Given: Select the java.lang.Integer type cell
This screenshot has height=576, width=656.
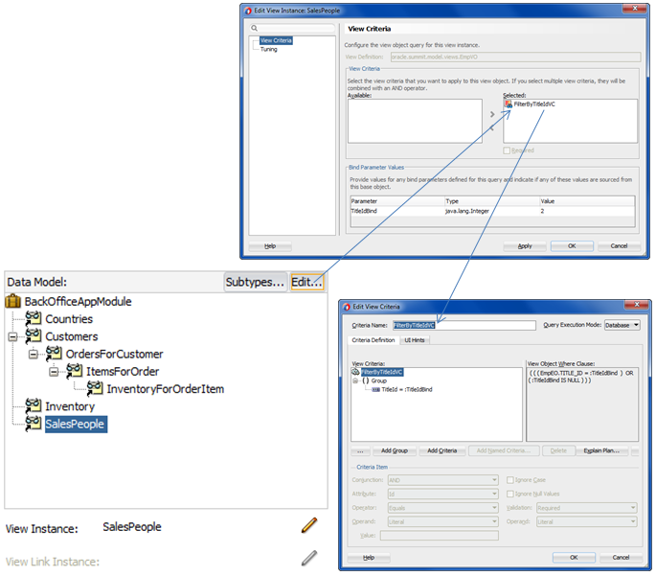Looking at the screenshot, I should click(491, 211).
